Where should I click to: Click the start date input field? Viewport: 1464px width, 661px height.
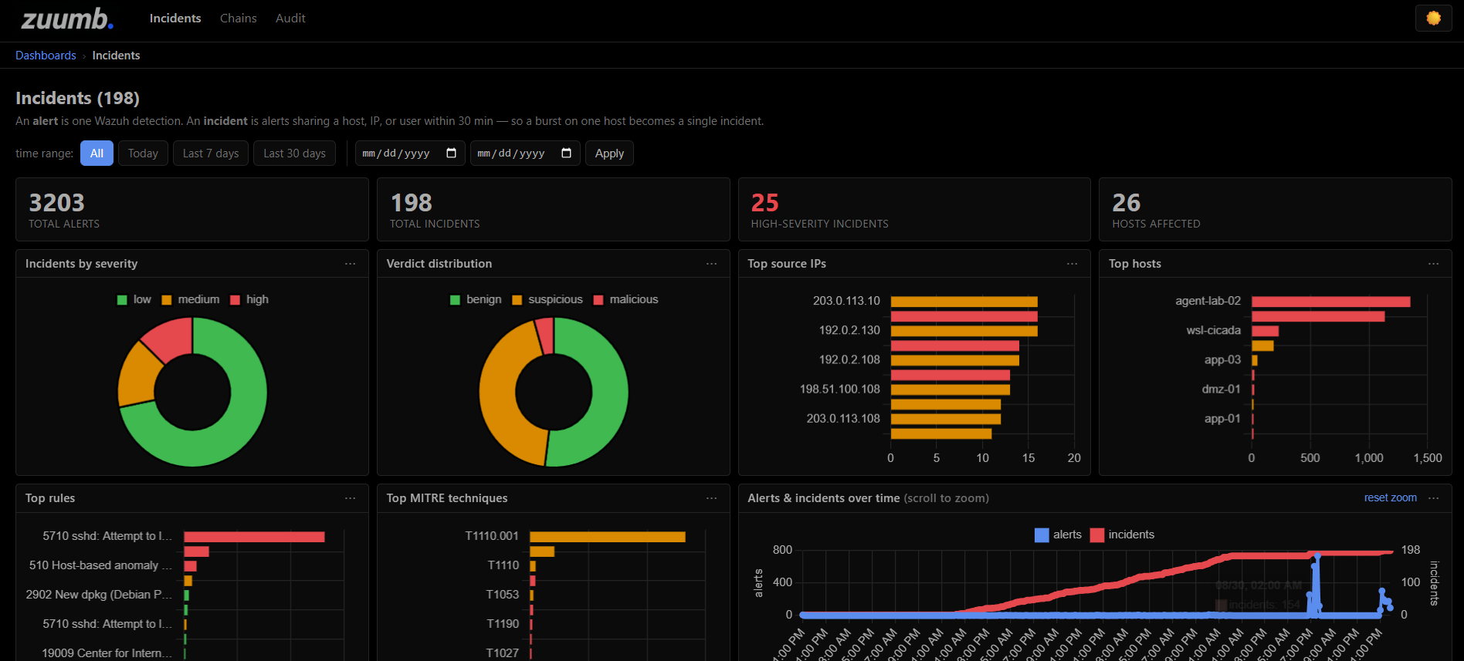coord(410,153)
